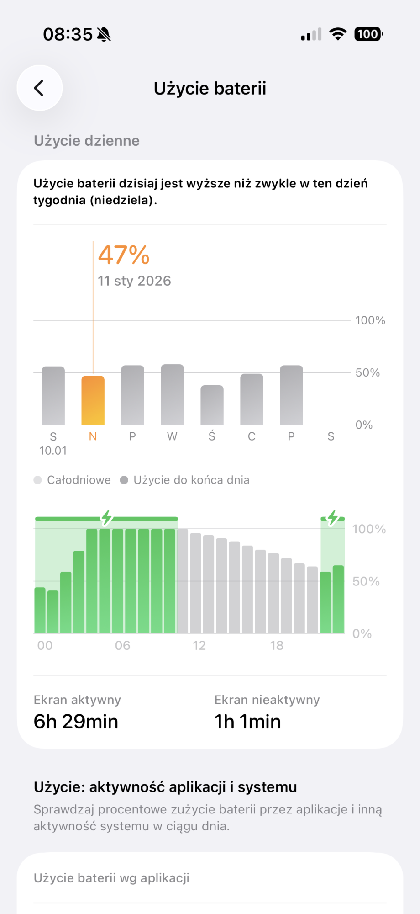The height and width of the screenshot is (914, 420).
Task: Tap the battery 100 indicator
Action: [x=368, y=34]
